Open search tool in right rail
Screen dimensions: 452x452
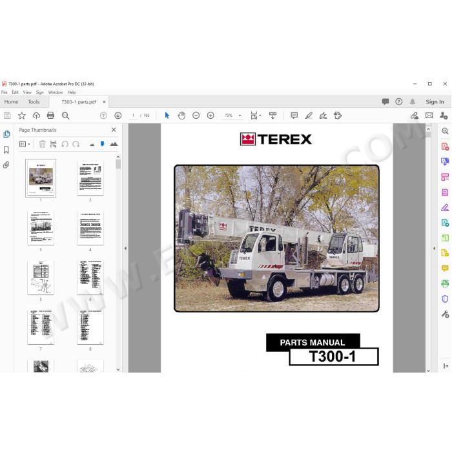tap(445, 131)
